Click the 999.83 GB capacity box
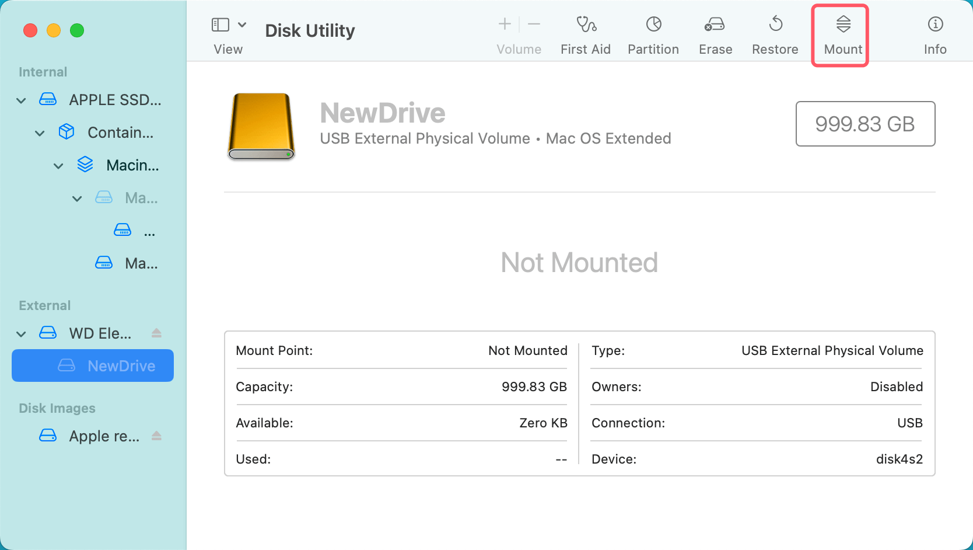Image resolution: width=973 pixels, height=550 pixels. (x=865, y=124)
